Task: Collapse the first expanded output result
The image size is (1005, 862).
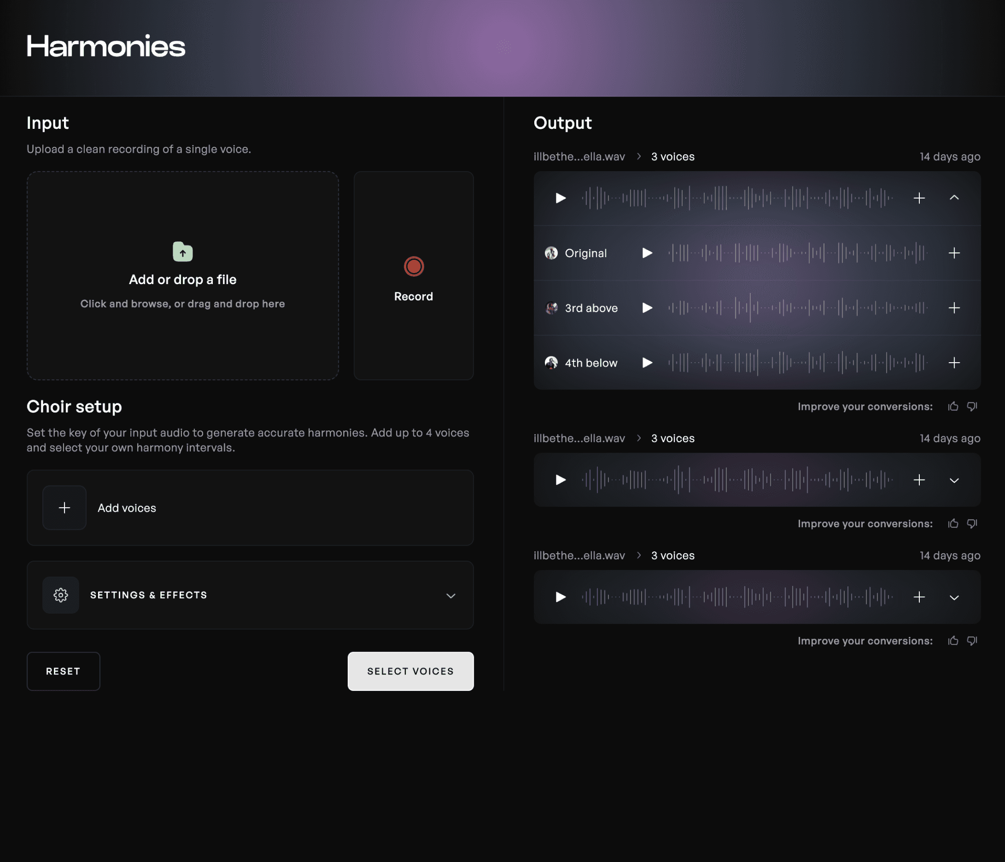Action: tap(954, 198)
